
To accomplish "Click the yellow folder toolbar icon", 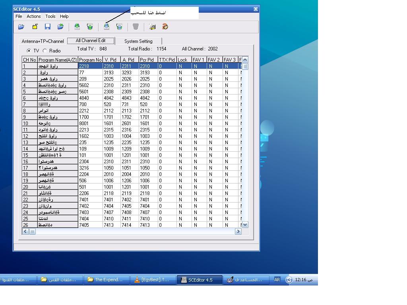I will 35,27.
